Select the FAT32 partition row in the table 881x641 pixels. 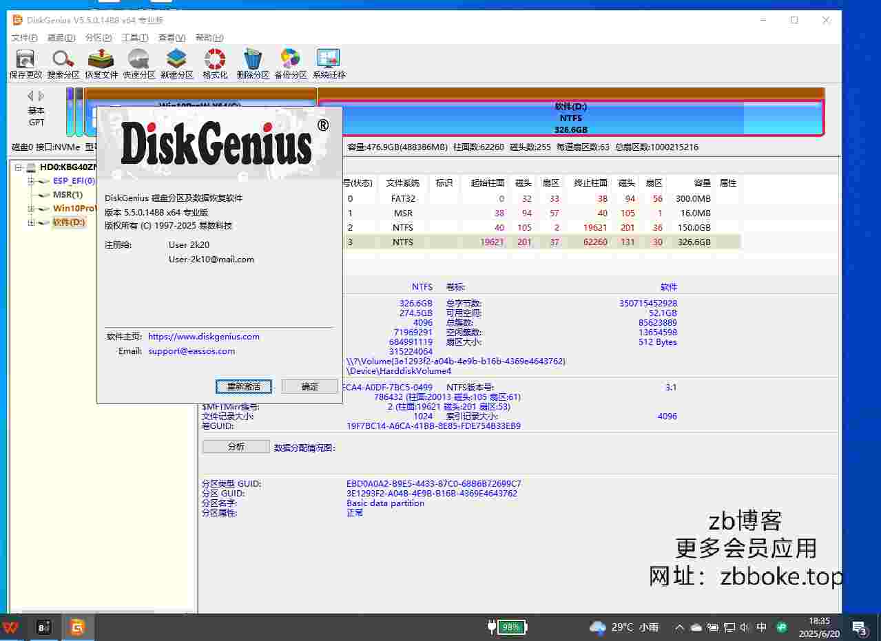coord(541,199)
